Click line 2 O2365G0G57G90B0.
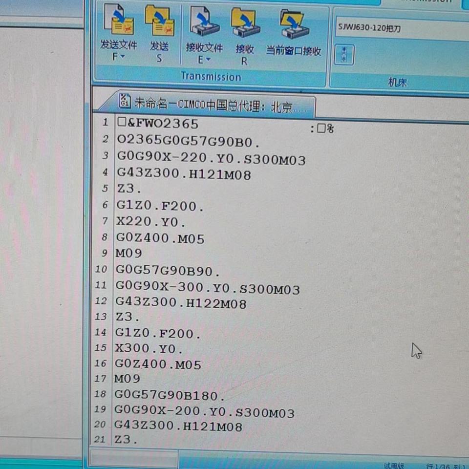The image size is (469, 469). point(188,141)
